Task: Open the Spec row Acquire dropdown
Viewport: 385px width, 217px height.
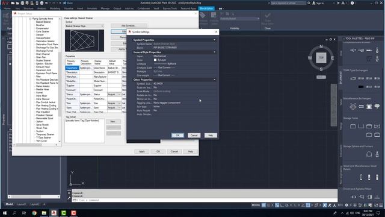Action: (119, 108)
